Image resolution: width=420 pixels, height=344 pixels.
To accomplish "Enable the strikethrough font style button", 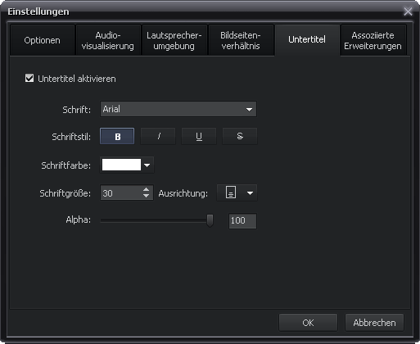I will 240,136.
